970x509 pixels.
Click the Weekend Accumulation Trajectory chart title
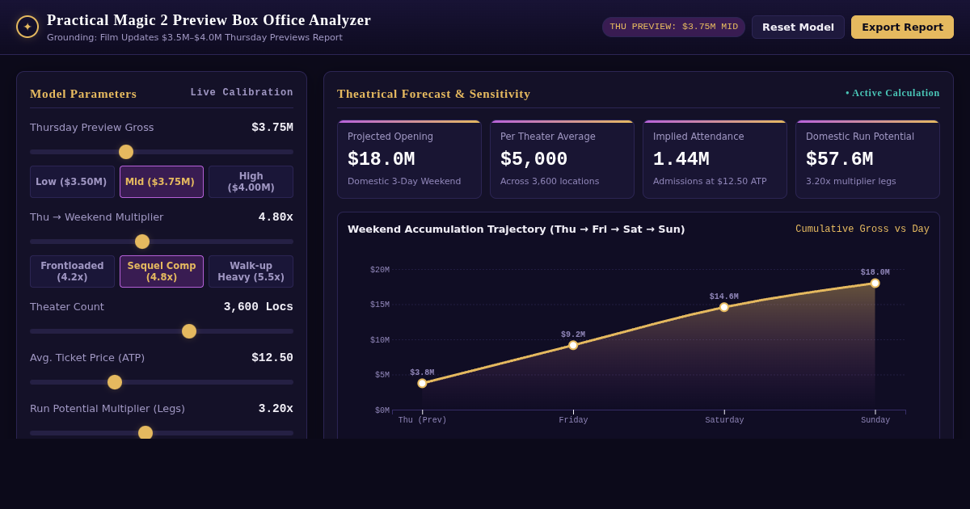516,229
